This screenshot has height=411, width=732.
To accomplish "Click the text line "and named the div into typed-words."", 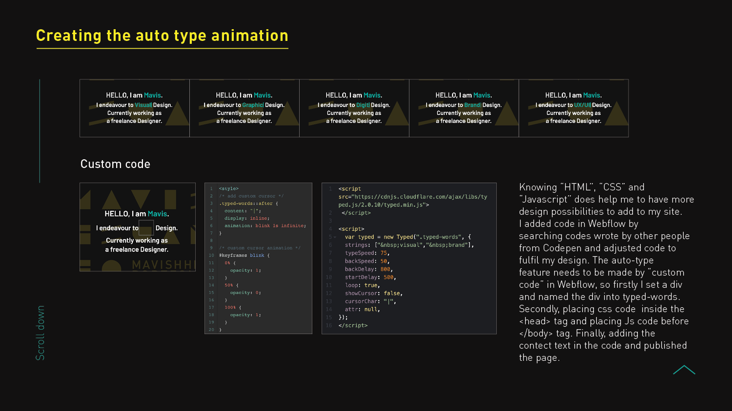I will (x=600, y=297).
